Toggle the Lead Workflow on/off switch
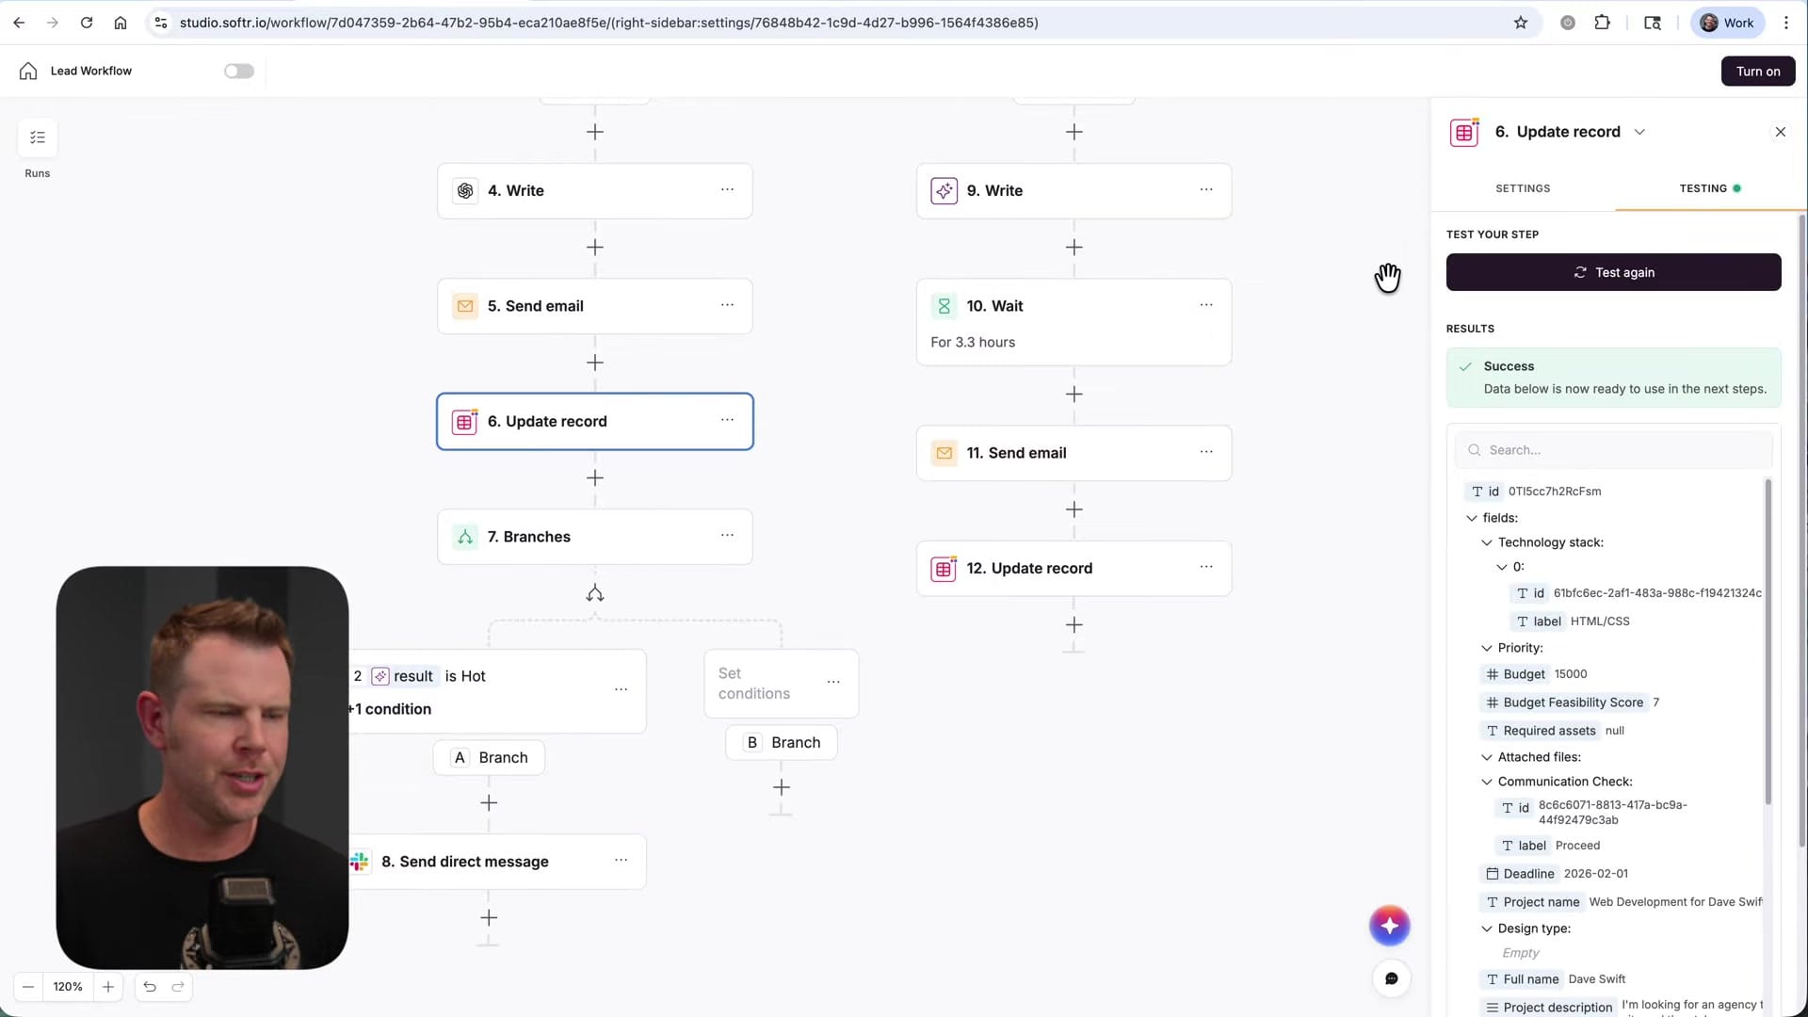 239,71
